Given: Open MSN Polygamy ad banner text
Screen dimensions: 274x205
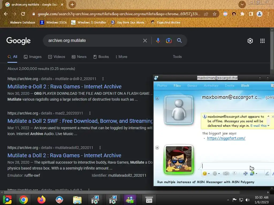Looking at the screenshot, I should click(206, 182).
